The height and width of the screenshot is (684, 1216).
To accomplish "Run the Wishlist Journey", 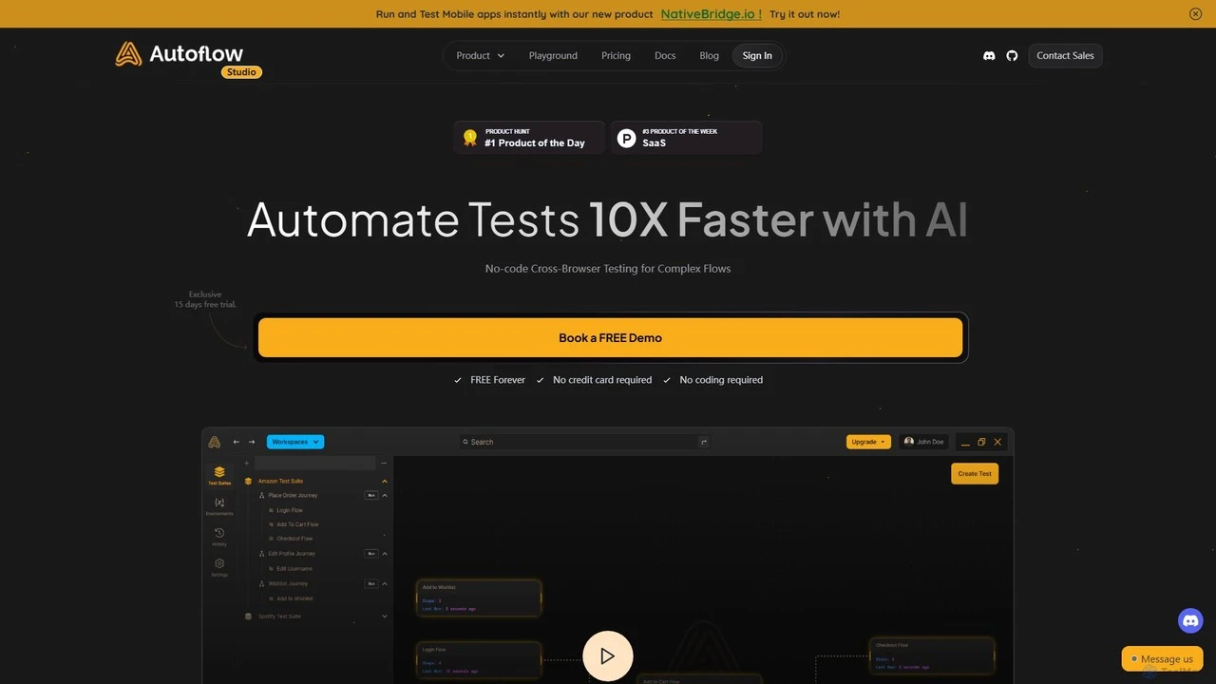I will point(371,584).
